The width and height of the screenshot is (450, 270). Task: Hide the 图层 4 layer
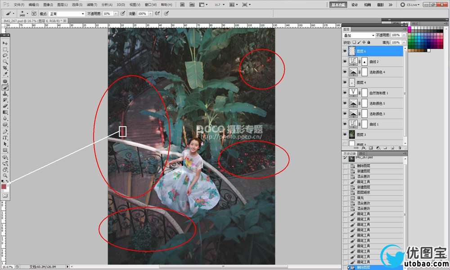point(345,82)
